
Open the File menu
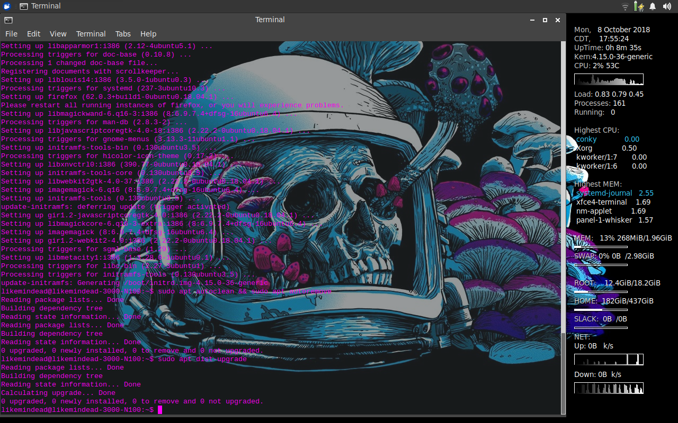(x=11, y=33)
